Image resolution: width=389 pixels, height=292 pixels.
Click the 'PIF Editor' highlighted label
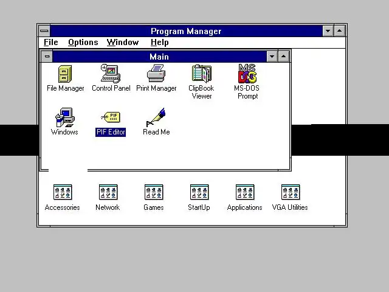tap(111, 132)
